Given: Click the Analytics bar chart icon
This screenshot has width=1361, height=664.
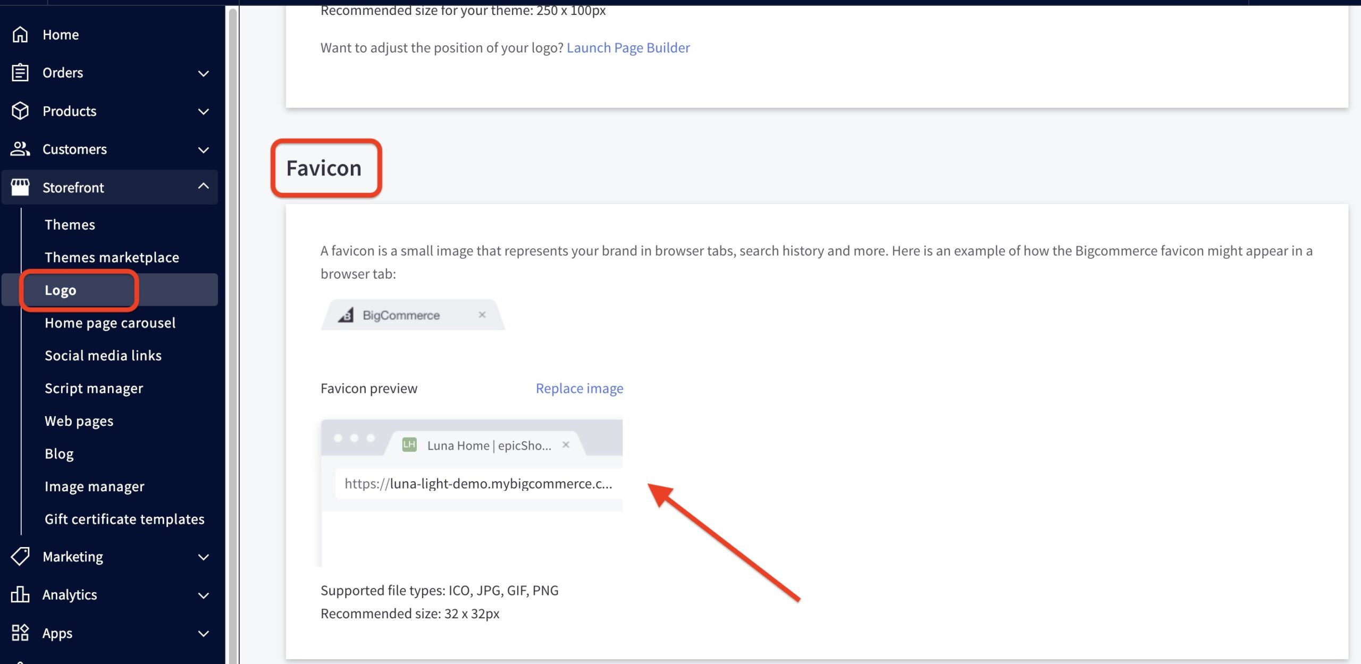Looking at the screenshot, I should tap(20, 595).
